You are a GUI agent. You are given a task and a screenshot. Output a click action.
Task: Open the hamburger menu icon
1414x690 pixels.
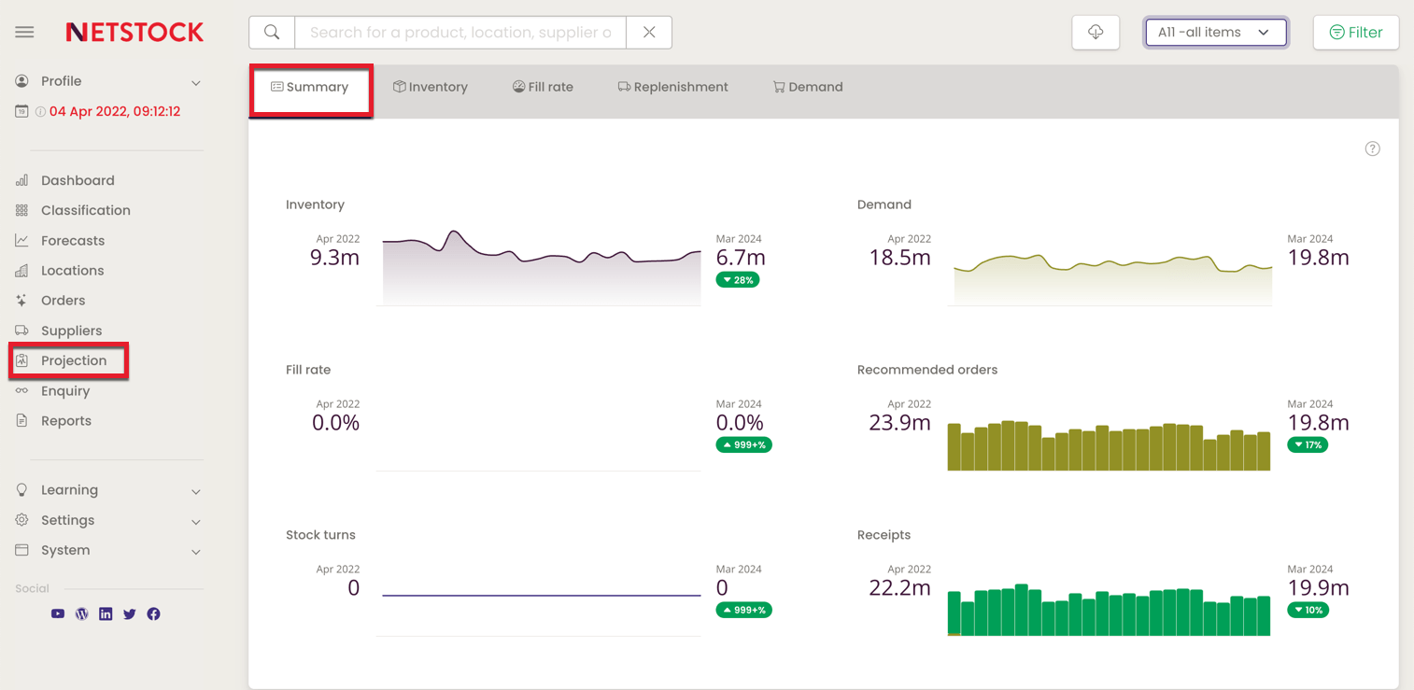24,32
